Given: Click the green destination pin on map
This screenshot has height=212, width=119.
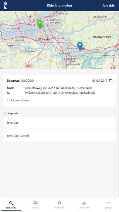Looking at the screenshot, I should [40, 24].
